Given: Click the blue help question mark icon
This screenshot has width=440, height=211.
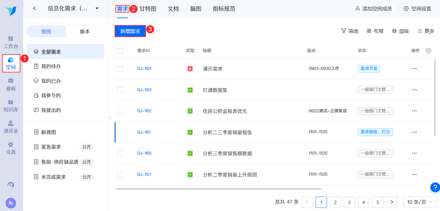Looking at the screenshot, I should (x=435, y=187).
